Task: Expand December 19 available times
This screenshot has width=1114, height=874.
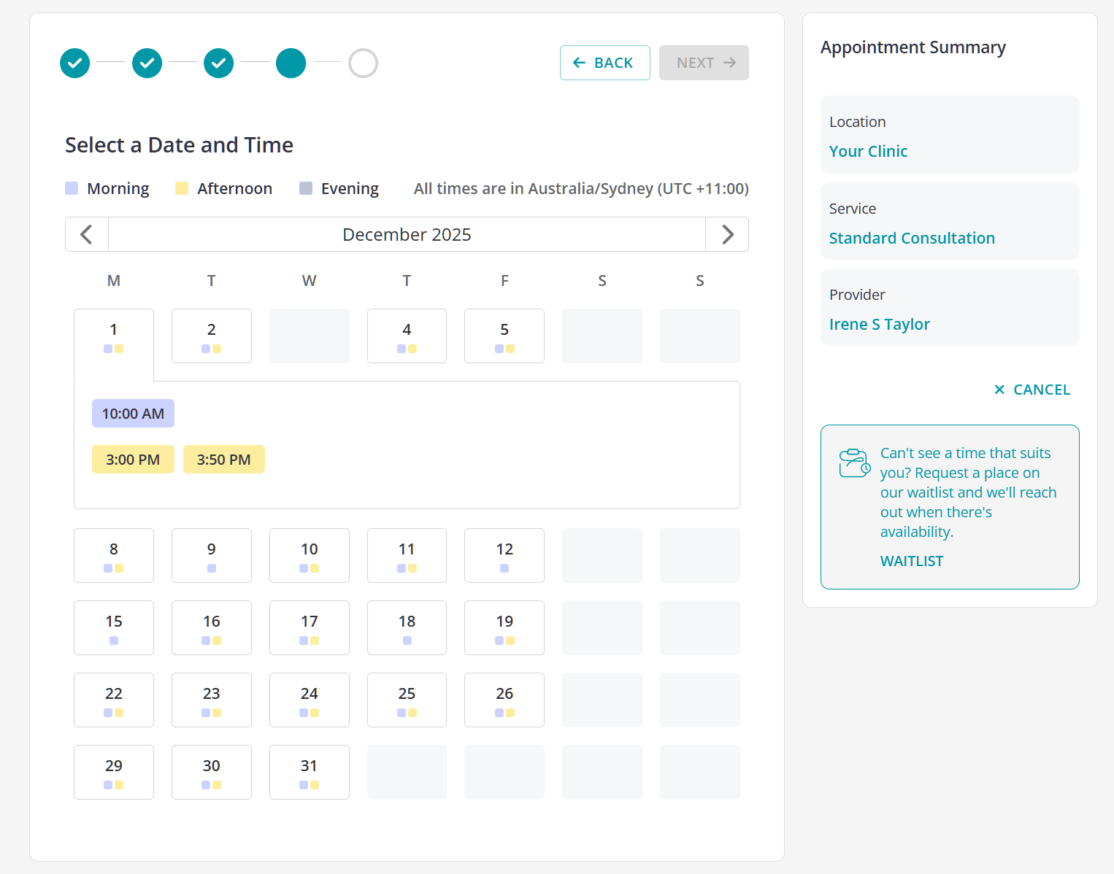Action: [x=504, y=627]
